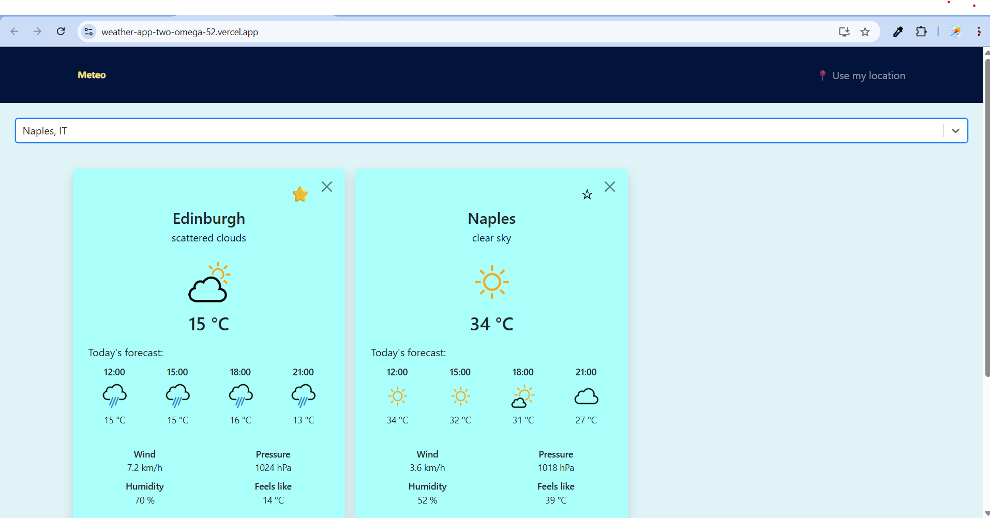The width and height of the screenshot is (990, 518).
Task: Close the Edinburgh weather card
Action: click(x=327, y=187)
